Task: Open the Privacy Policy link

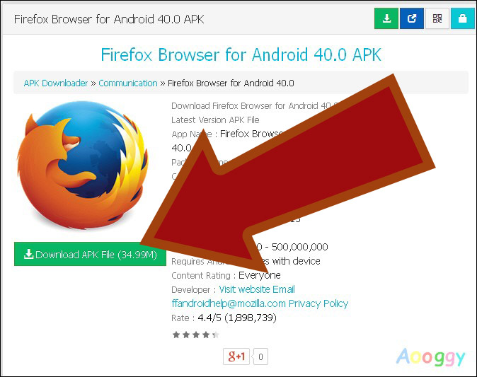Action: (318, 303)
